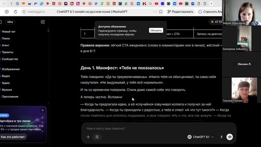This screenshot has width=261, height=147.
Task: Open Новый чат in the sidebar
Action: point(9,31)
